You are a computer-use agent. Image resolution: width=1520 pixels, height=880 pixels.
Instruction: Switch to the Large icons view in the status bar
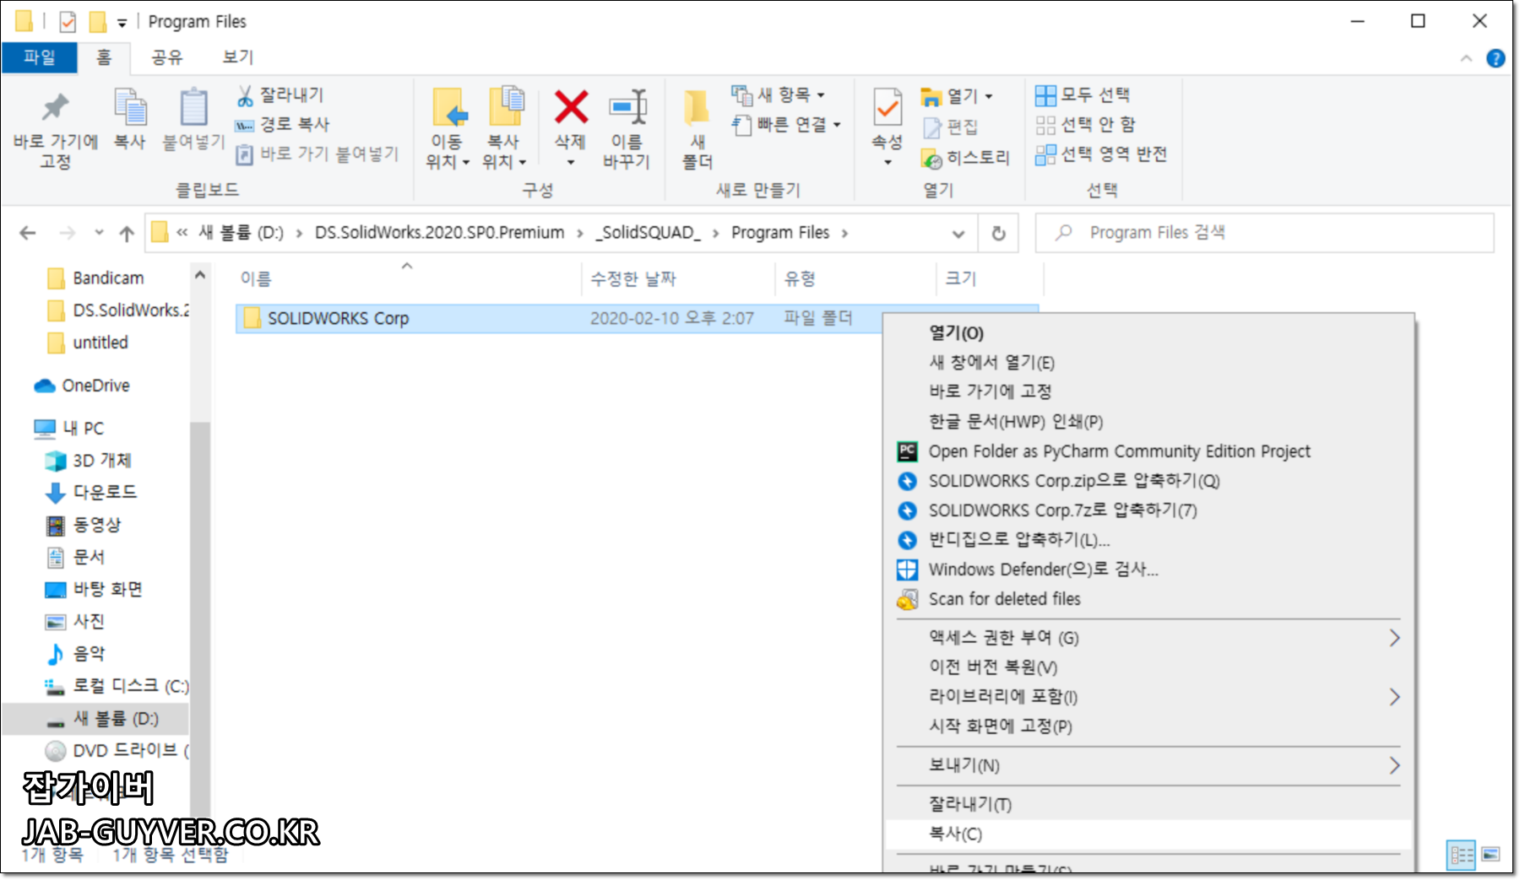click(1491, 855)
